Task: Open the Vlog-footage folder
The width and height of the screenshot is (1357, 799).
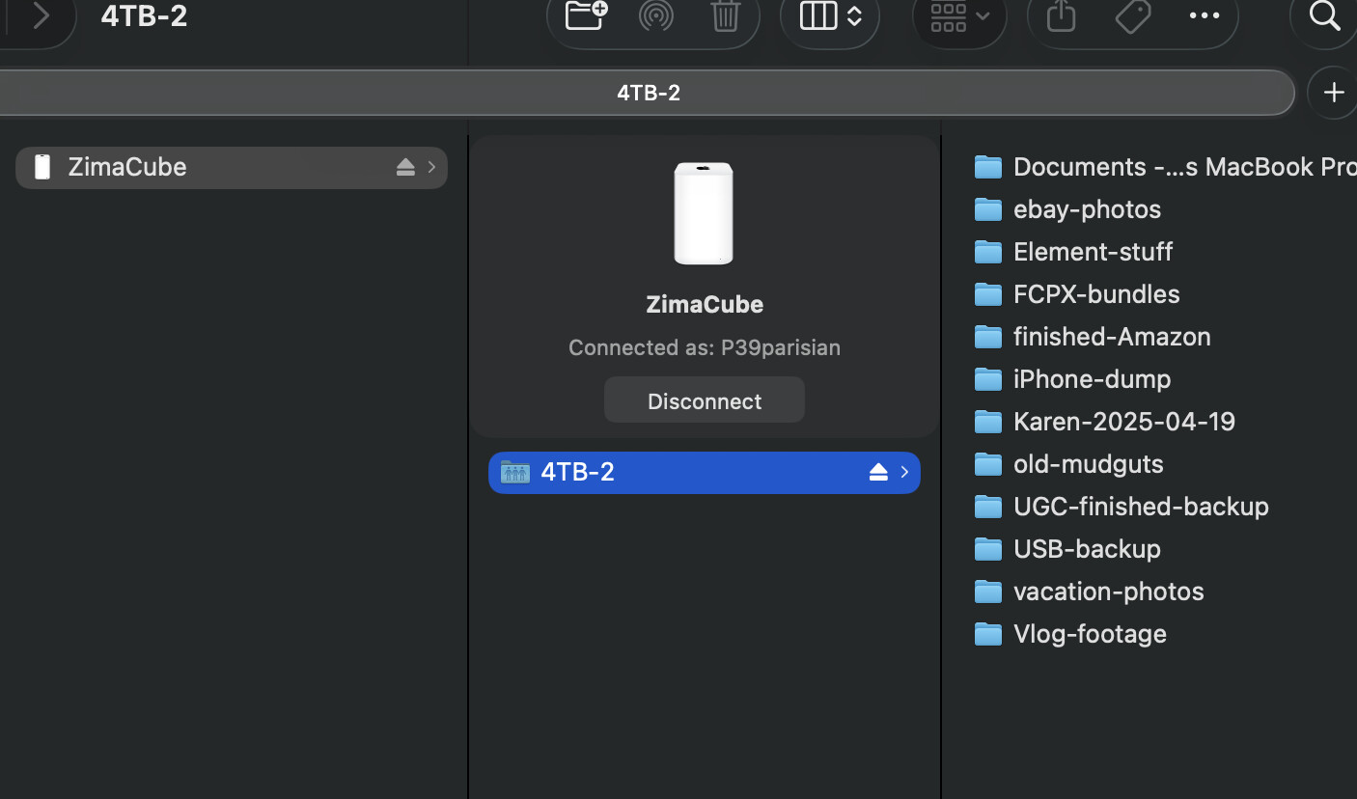Action: point(1089,634)
